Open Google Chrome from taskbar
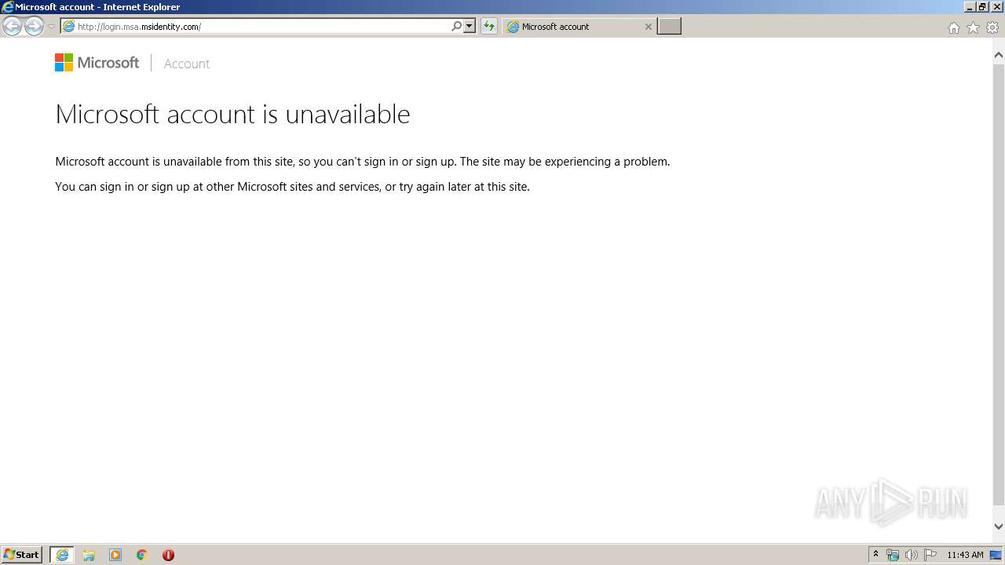 point(142,555)
